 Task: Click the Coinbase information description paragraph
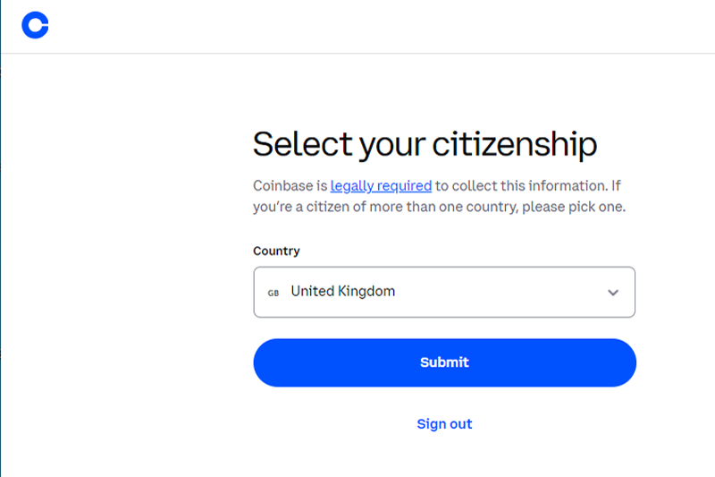pos(439,196)
